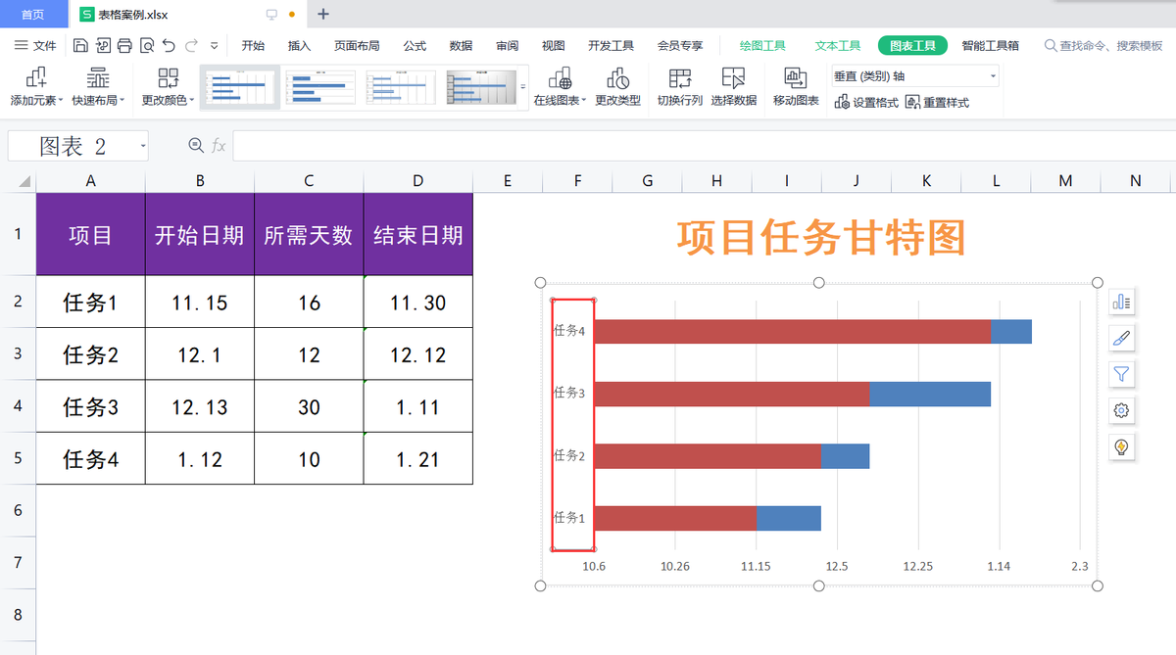Open 在线图表 dropdown
This screenshot has height=655, width=1176.
(560, 87)
